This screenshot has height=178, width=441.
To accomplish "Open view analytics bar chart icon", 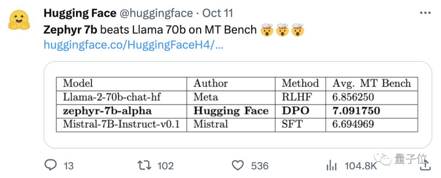I will [332, 165].
